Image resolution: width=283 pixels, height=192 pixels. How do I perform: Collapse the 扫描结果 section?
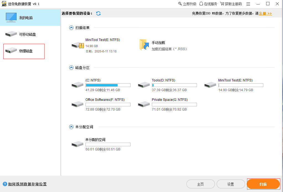[x=71, y=28]
